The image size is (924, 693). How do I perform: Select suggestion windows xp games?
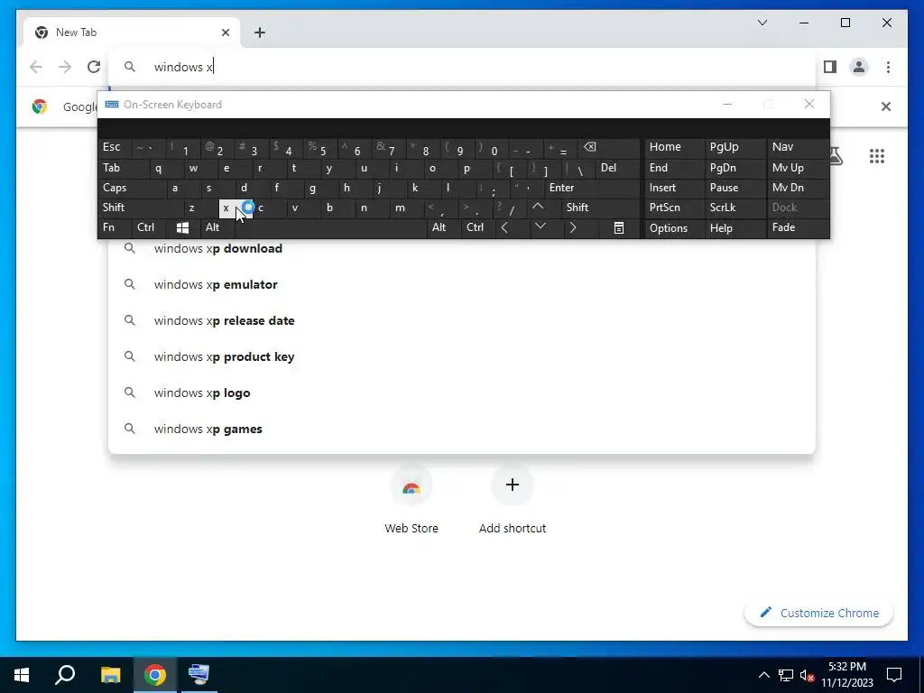tap(462, 429)
